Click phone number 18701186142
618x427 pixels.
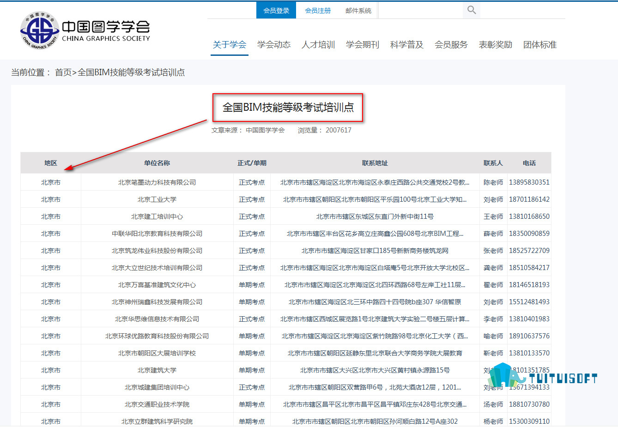(x=529, y=199)
